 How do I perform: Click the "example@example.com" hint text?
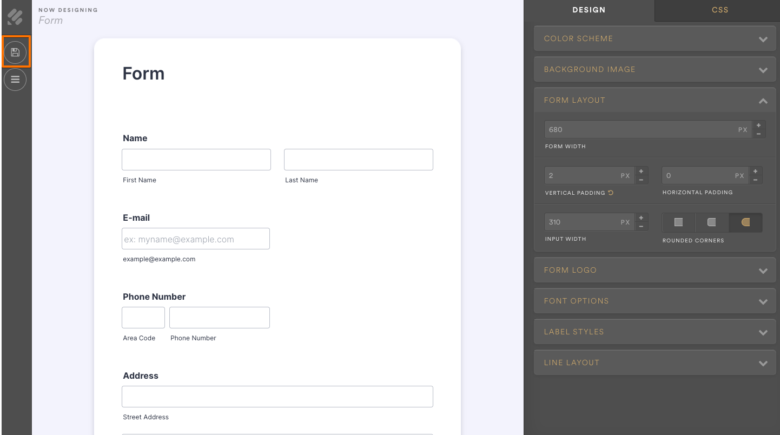click(x=159, y=259)
